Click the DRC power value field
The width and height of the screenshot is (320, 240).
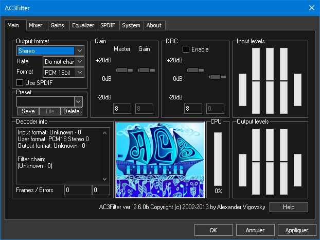193,109
